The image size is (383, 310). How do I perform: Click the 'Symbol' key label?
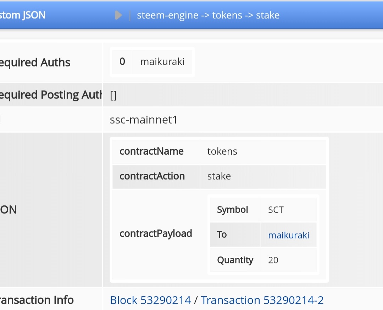click(233, 210)
